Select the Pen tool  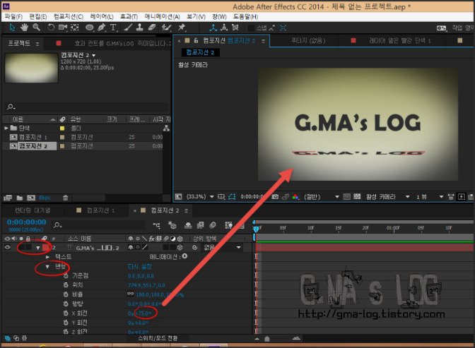(102, 28)
